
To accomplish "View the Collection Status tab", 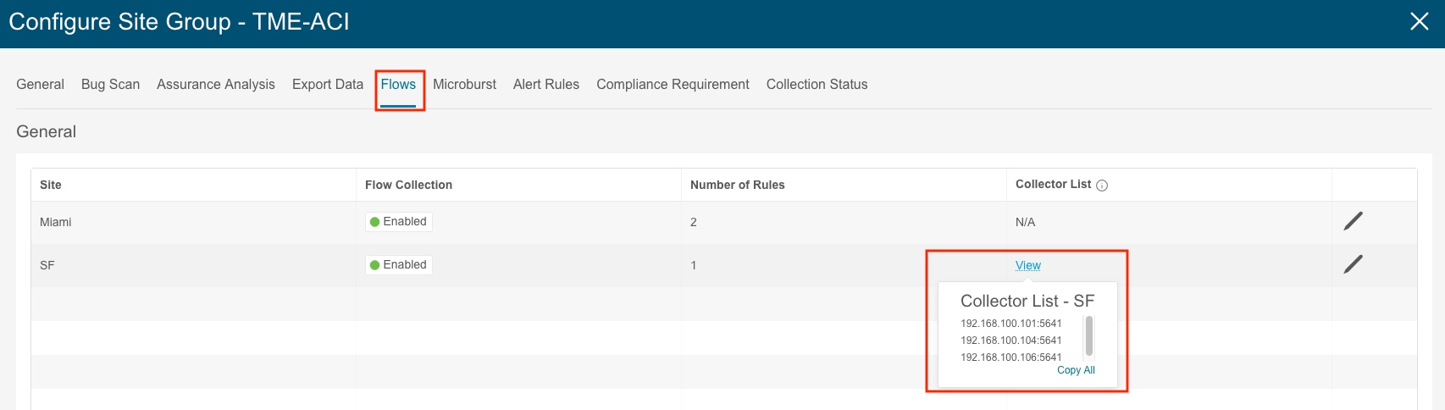I will tap(817, 85).
